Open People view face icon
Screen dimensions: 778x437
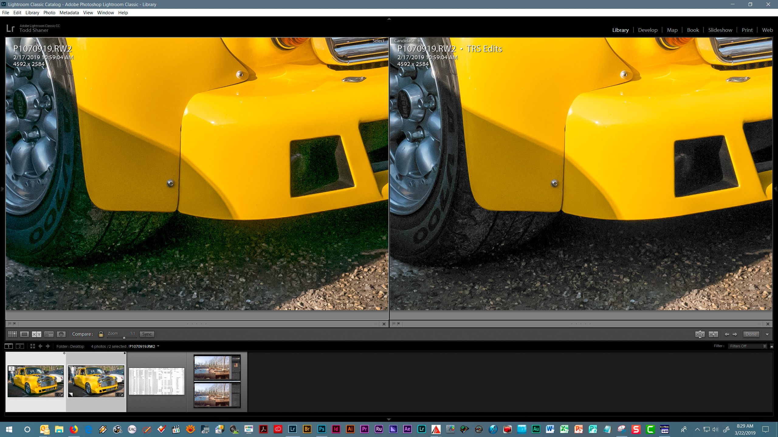61,334
